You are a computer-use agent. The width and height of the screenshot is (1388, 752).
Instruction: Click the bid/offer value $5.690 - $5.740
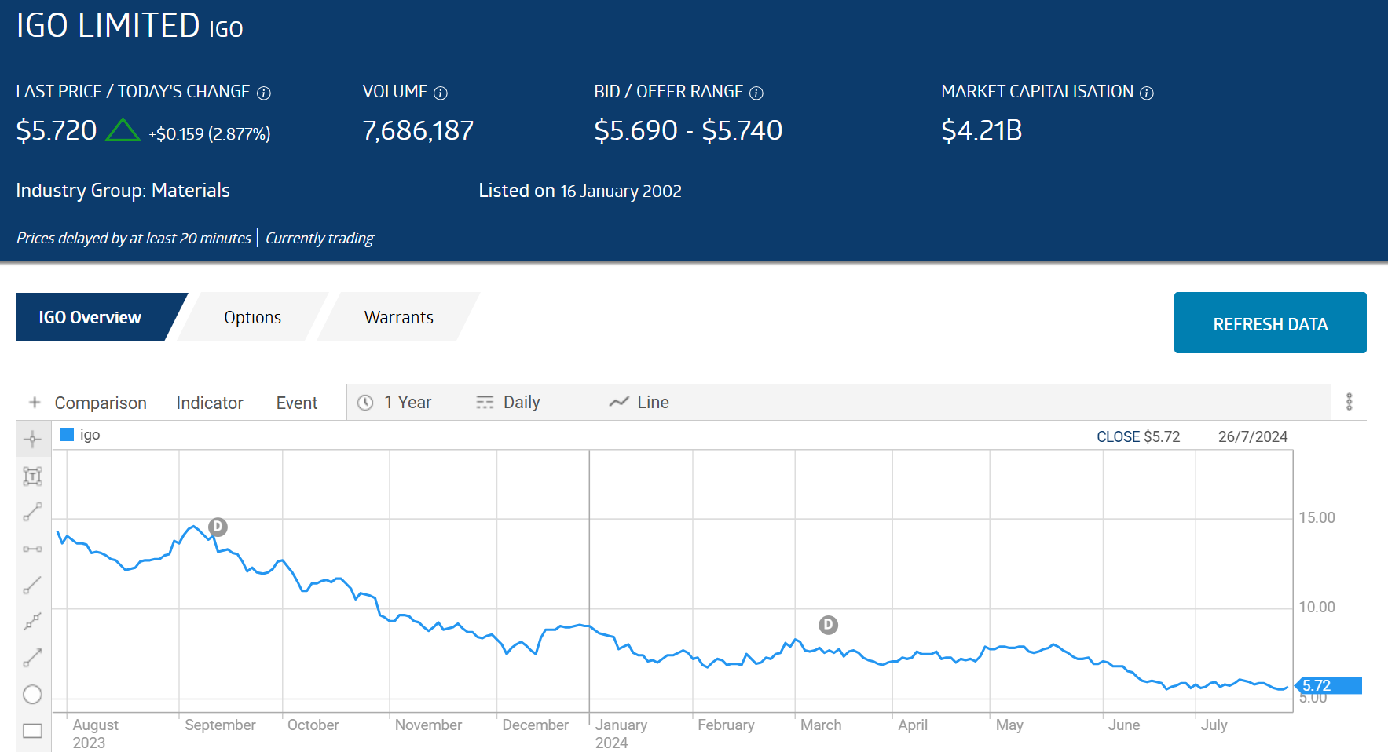pos(688,130)
